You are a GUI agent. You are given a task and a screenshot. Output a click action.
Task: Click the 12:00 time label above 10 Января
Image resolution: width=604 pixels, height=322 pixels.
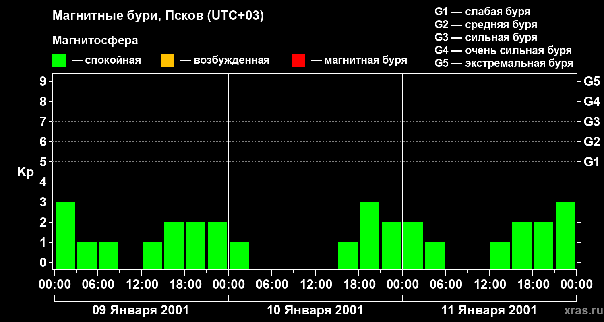pyautogui.click(x=315, y=285)
